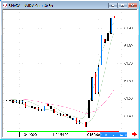Click the highlighted 9-01-16 22:34:00 timestamp

(114, 135)
